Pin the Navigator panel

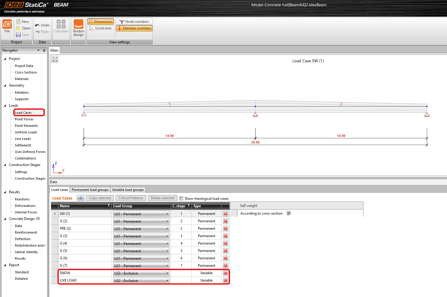tap(44, 50)
